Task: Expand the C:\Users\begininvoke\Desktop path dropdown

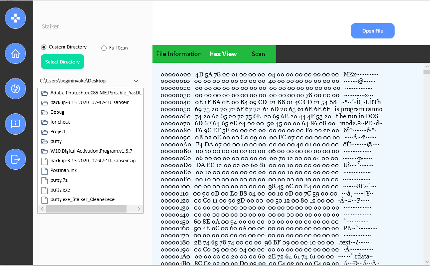Action: (x=135, y=81)
